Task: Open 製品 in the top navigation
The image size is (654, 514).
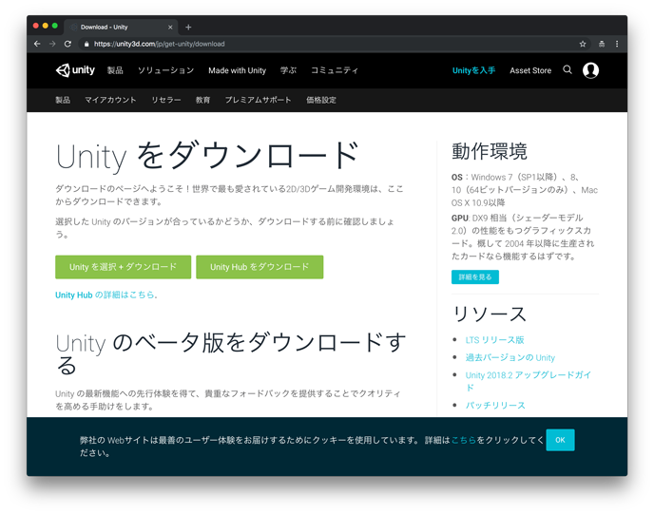Action: (115, 70)
